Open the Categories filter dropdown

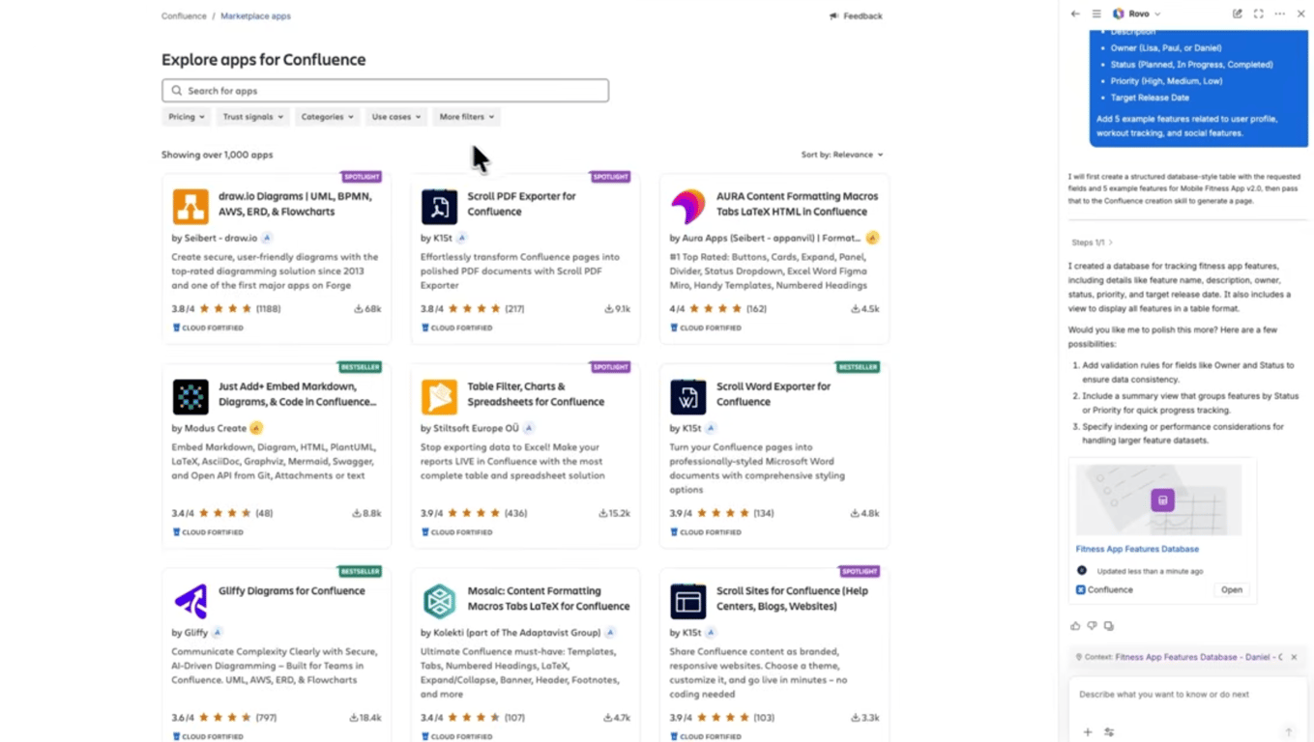point(327,117)
